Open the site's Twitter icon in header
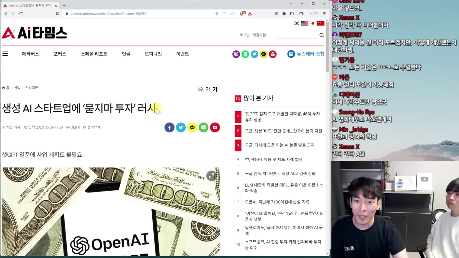Screen dimensions: 459x258 [x=254, y=54]
